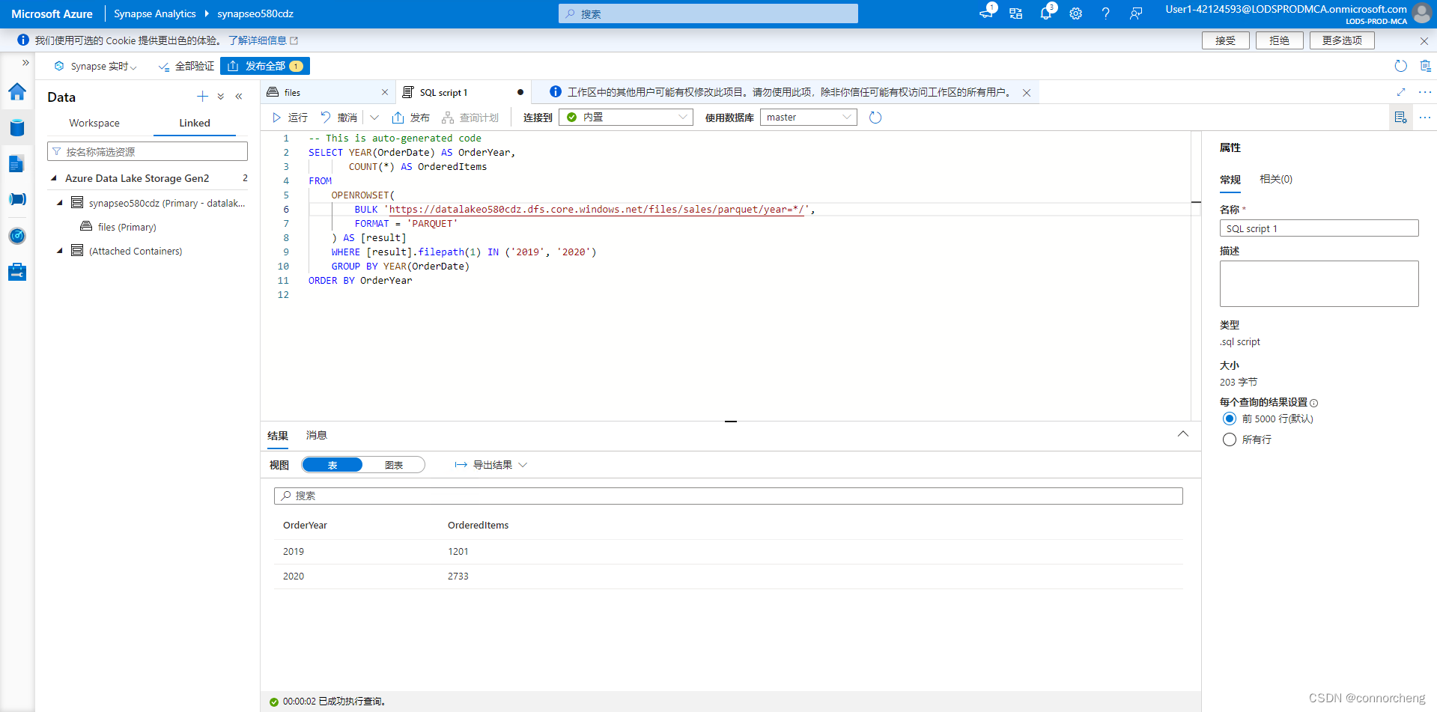
Task: Undo changes in the script
Action: coord(338,118)
